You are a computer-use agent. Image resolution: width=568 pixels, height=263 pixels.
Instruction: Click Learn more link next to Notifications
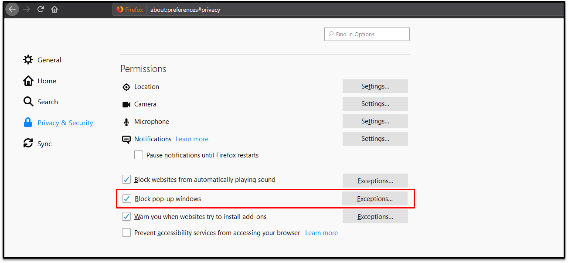coord(192,139)
